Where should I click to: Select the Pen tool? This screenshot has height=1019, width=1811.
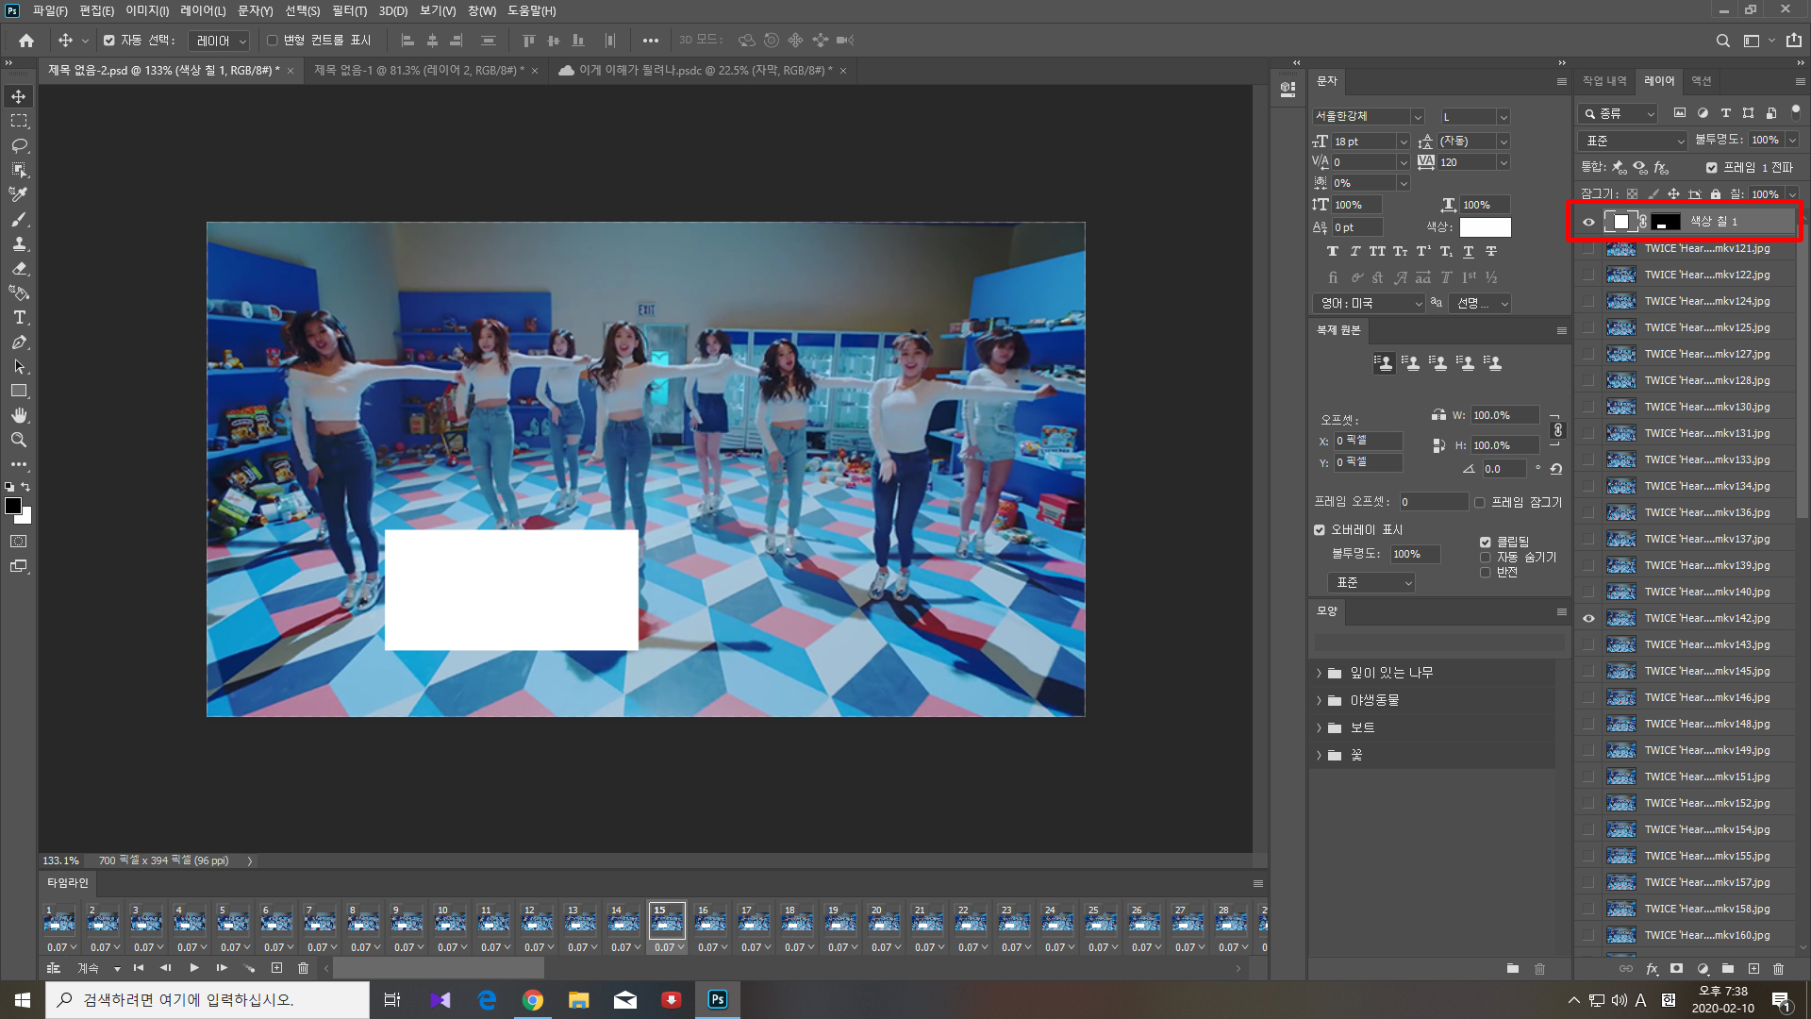(x=19, y=342)
